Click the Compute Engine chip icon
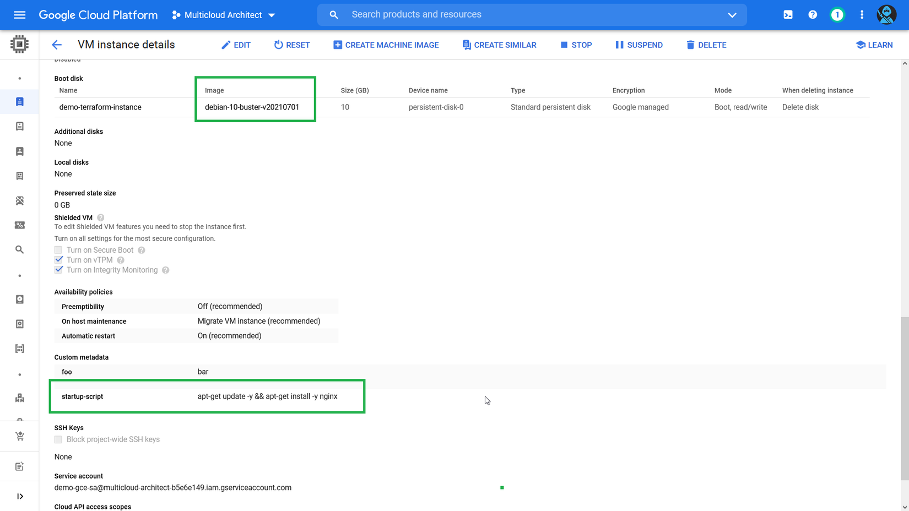This screenshot has width=909, height=511. 19,44
